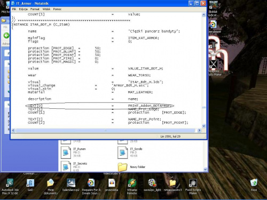The height and width of the screenshot is (200, 267).
Task: Select the Soldat Dedicated desktop shortcut
Action: point(214,9)
